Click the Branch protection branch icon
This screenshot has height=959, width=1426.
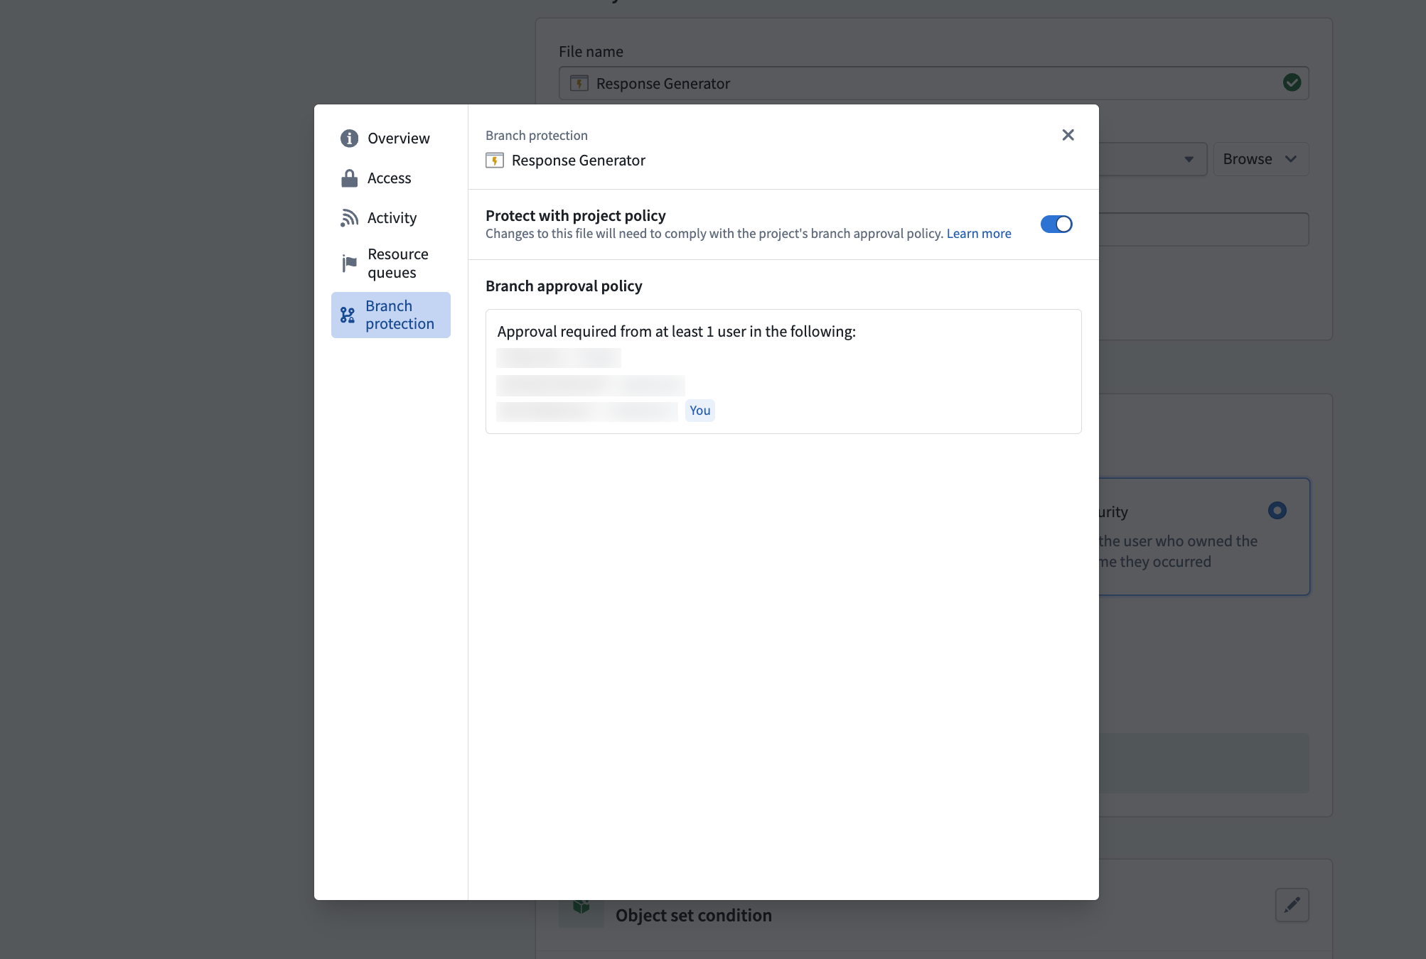coord(347,315)
